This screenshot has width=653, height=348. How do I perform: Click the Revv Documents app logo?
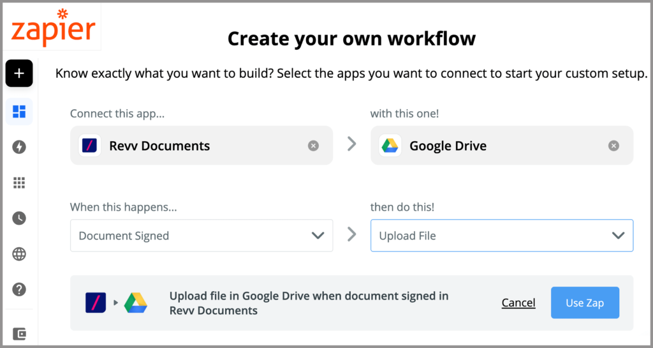90,146
